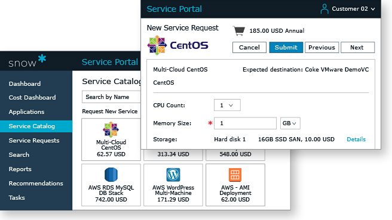Open the CPU Count dropdown

point(227,105)
